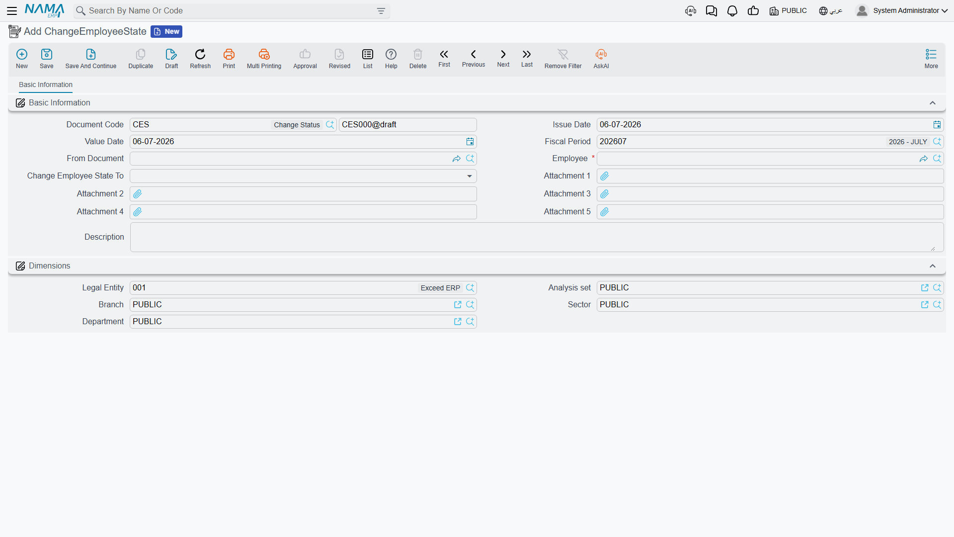Click the Print icon in toolbar
Screen dimensions: 954x537
point(229,54)
